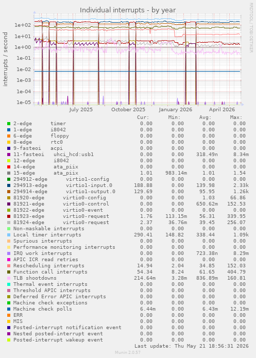Click the purple 81921-edge virtio0-control swatch
The image size is (256, 358).
coord(9,204)
